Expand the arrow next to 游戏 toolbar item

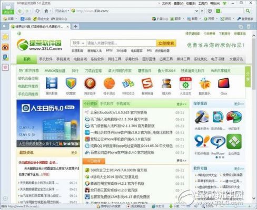point(233,18)
